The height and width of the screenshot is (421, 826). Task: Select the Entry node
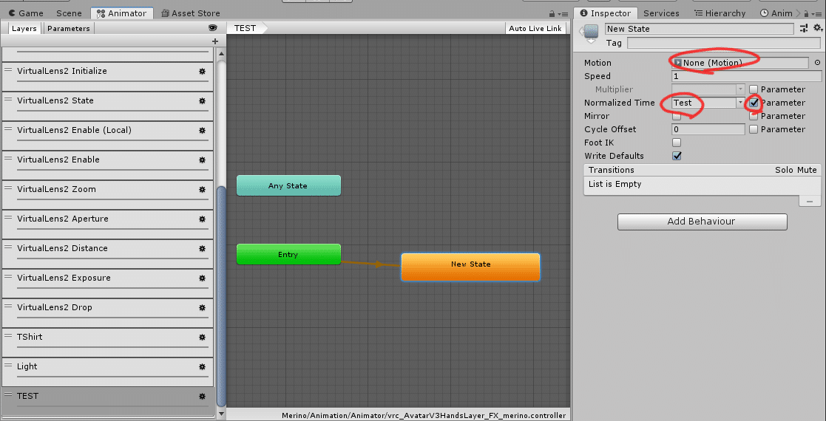tap(288, 255)
